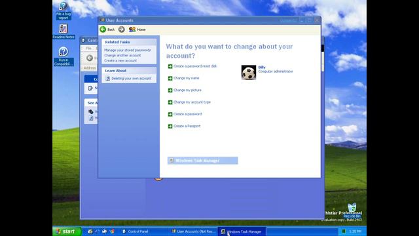
Task: Open the Readme Notes desktop icon
Action: click(x=64, y=31)
